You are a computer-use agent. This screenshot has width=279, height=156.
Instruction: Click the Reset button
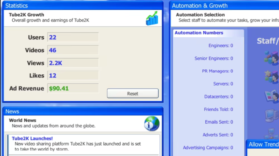[133, 94]
